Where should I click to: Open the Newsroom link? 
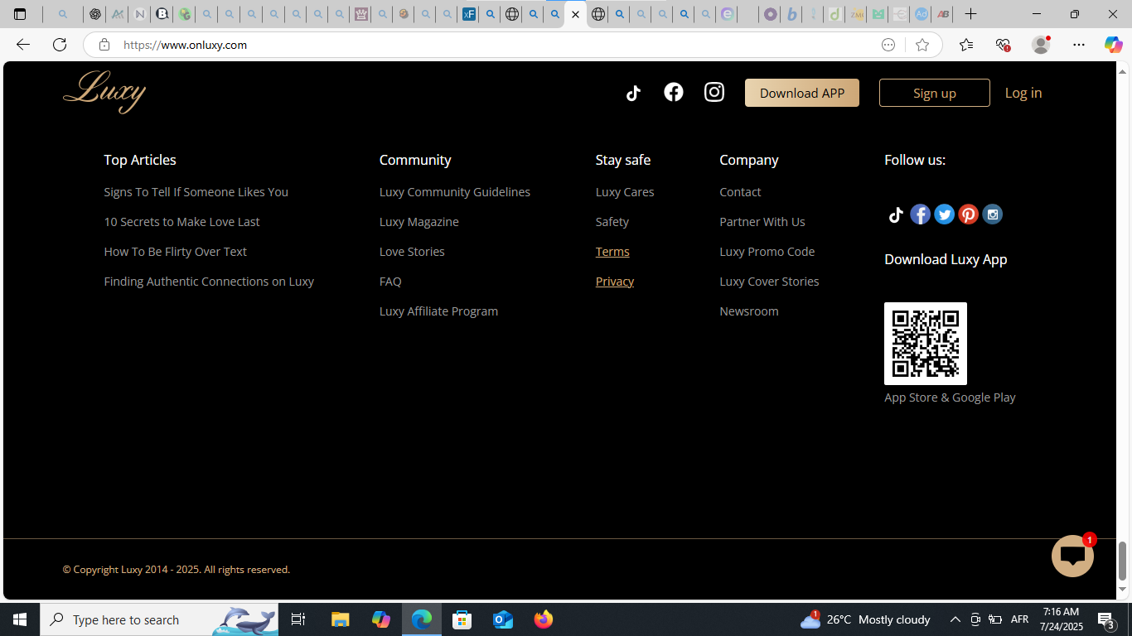click(x=749, y=311)
